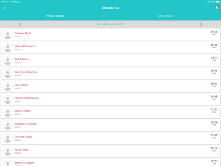Image resolution: width=221 pixels, height=166 pixels.
Task: Click employee ID 304112
Action: pos(18,50)
